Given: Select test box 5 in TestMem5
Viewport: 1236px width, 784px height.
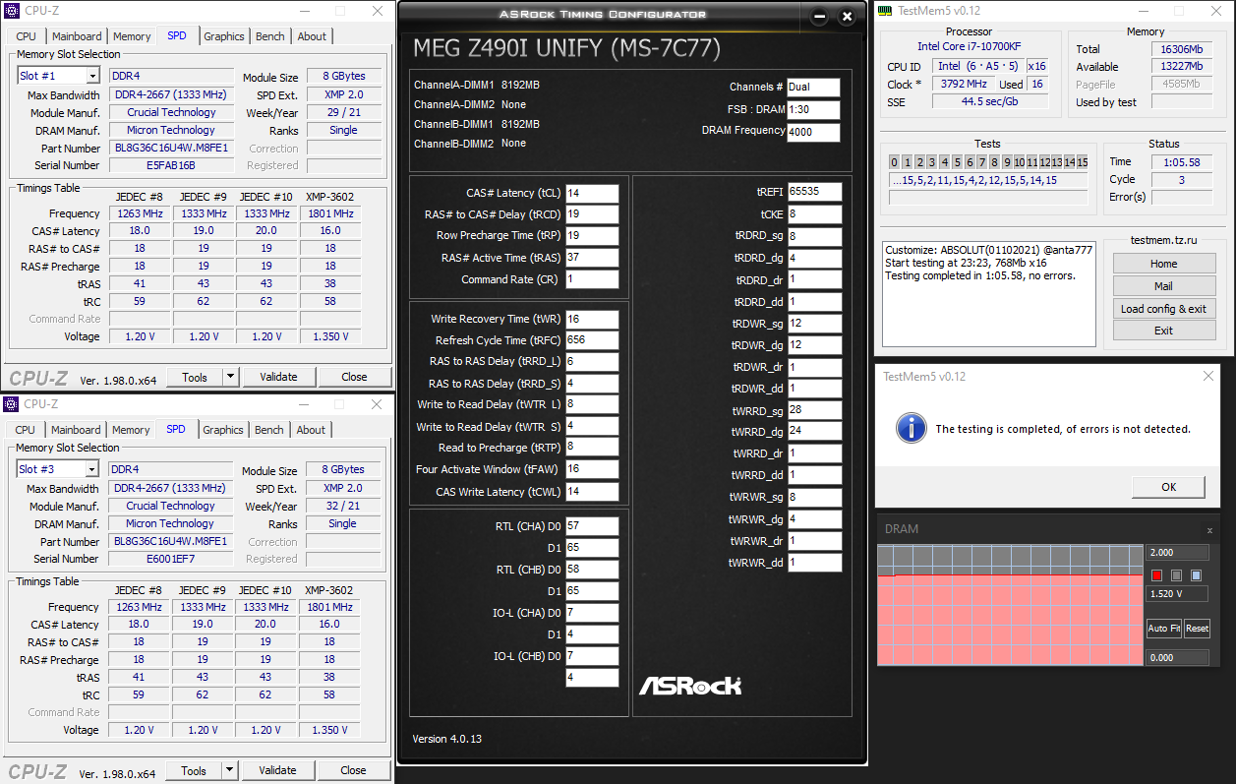Looking at the screenshot, I should pos(957,162).
